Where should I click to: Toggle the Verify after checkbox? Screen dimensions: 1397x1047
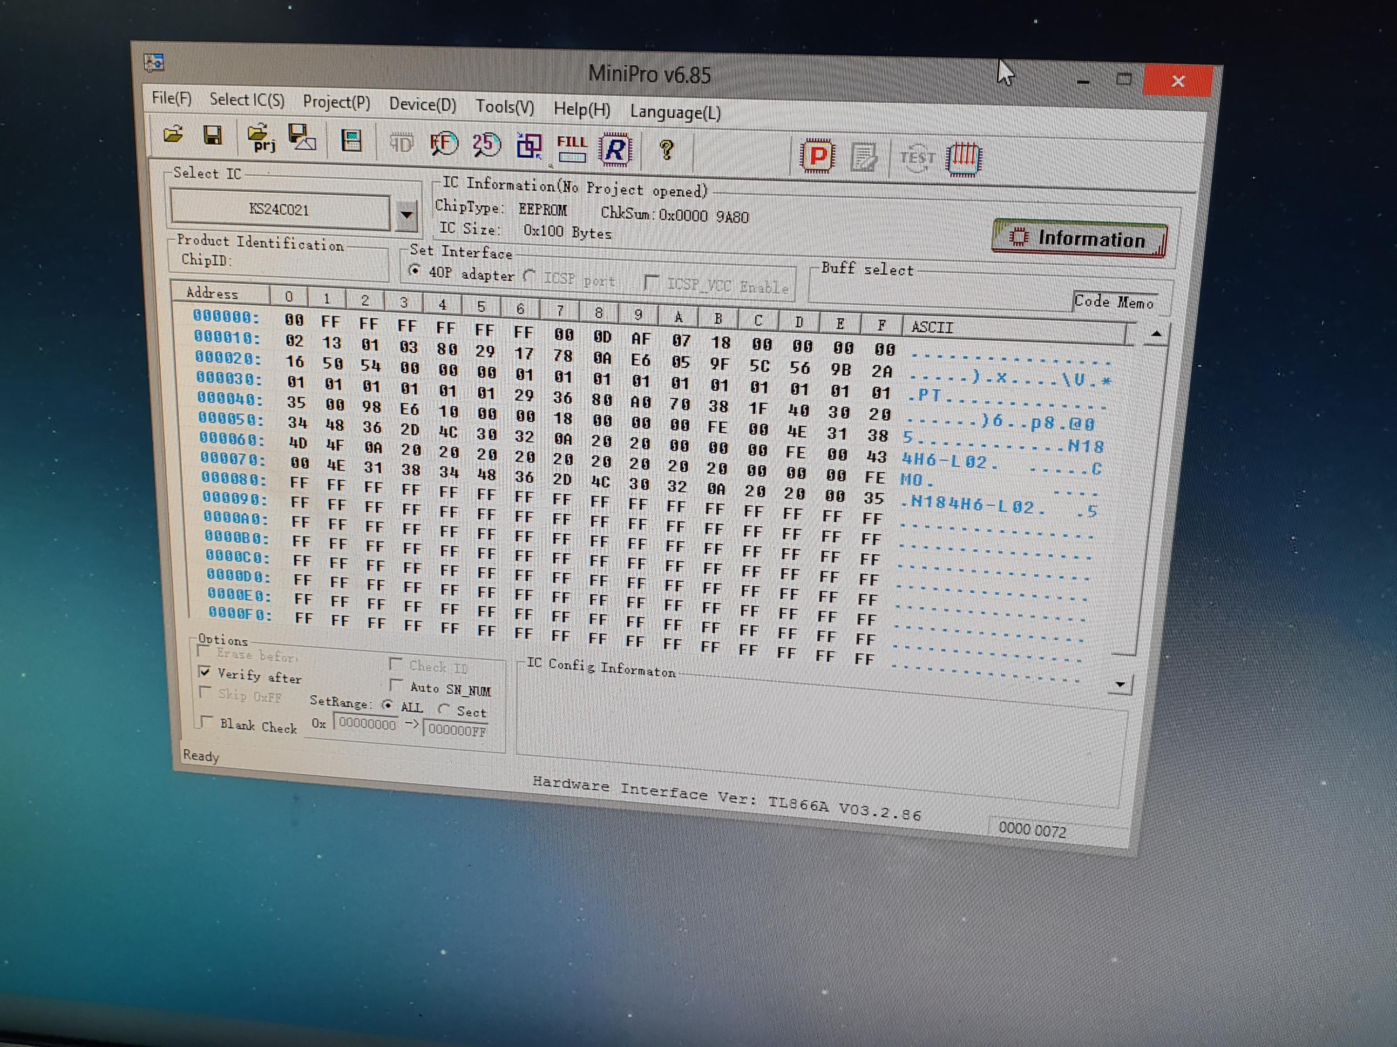204,671
